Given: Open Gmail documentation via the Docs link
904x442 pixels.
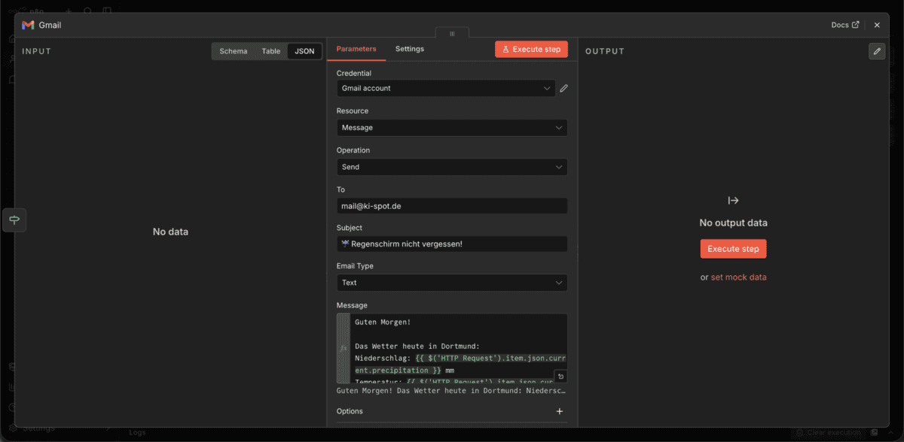Looking at the screenshot, I should [844, 24].
